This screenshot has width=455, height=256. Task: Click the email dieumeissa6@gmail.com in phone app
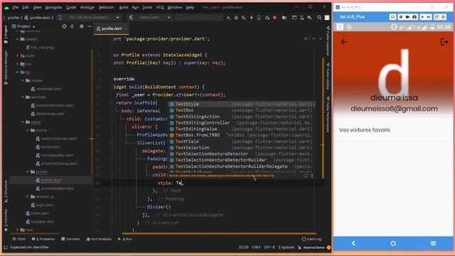(394, 109)
